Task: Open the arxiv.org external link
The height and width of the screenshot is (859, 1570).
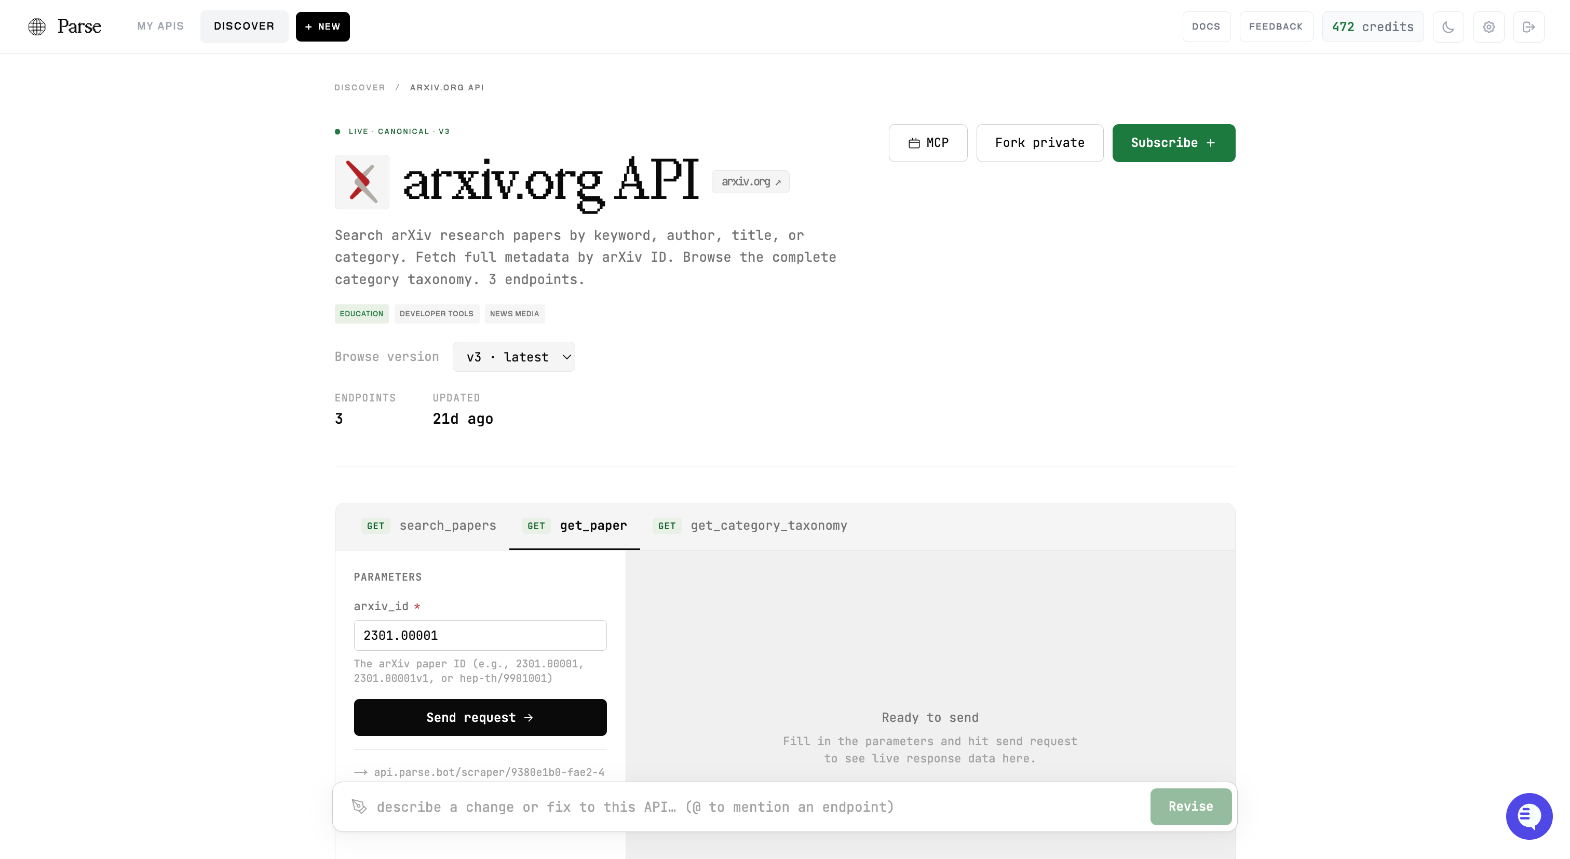Action: (x=750, y=182)
